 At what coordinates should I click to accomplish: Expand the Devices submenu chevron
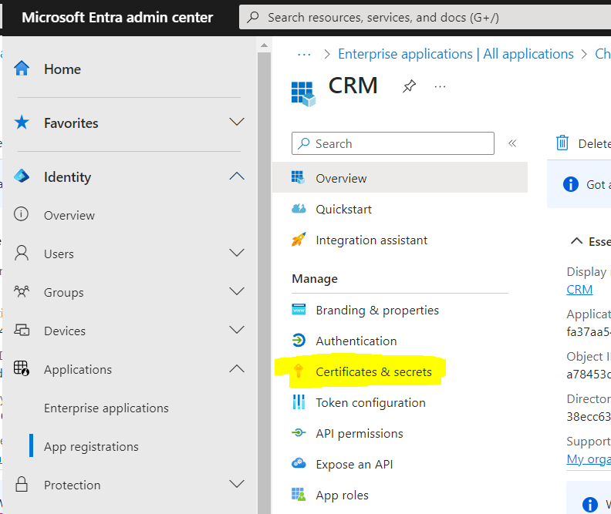(237, 330)
